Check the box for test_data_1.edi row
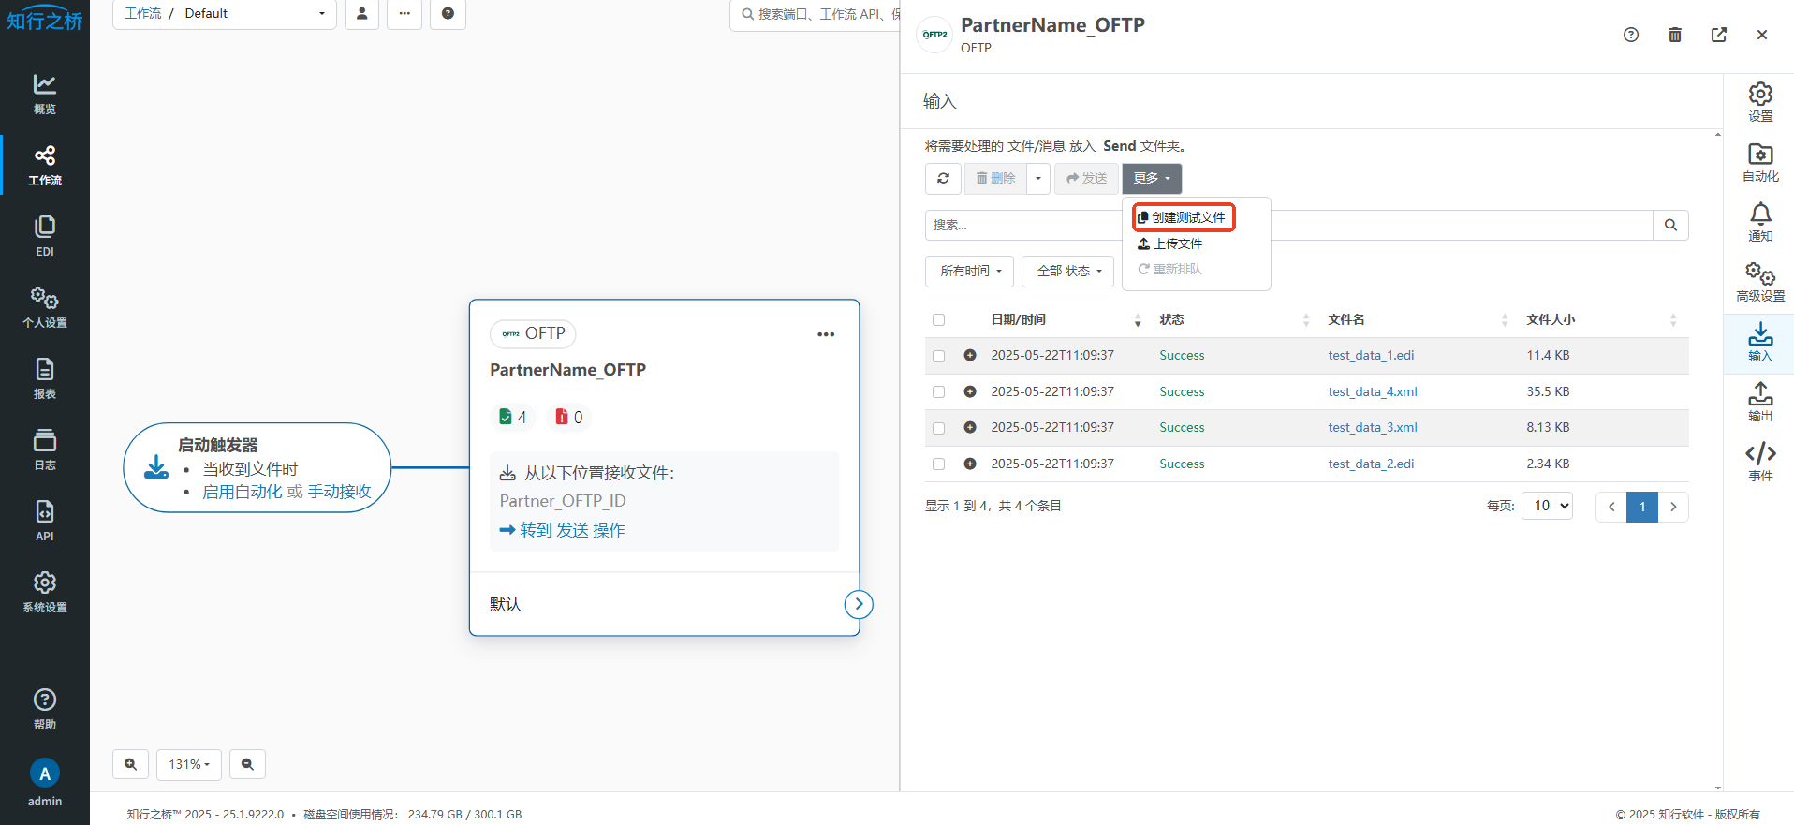Image resolution: width=1794 pixels, height=825 pixels. click(938, 356)
